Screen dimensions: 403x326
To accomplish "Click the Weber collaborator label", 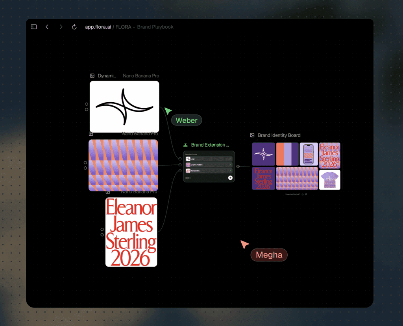I will tap(187, 120).
